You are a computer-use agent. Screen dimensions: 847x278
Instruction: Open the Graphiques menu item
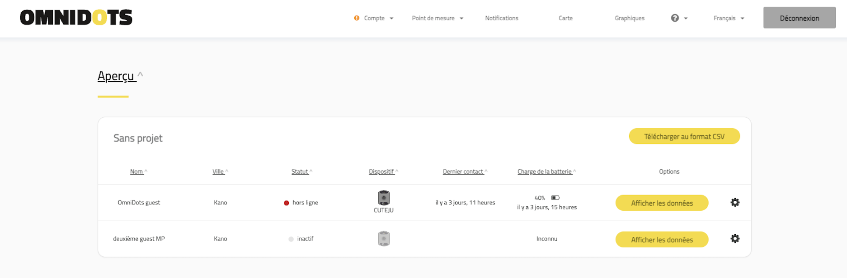click(629, 18)
